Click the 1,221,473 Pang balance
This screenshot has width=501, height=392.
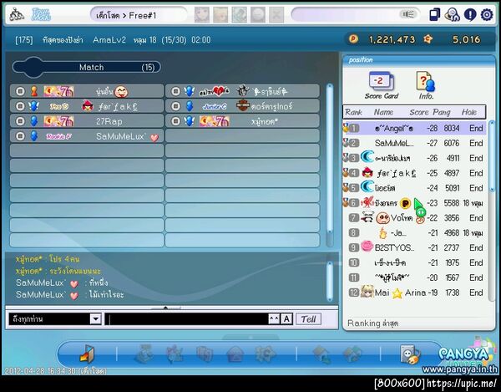[x=392, y=39]
